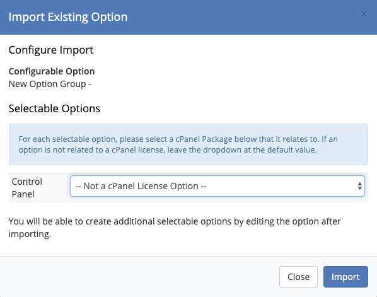377x297 pixels.
Task: Click the Configurable Option bold label
Action: [x=52, y=71]
